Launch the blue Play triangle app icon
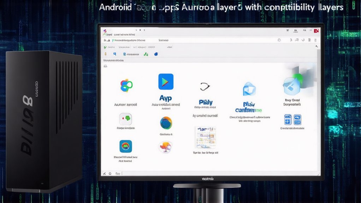This screenshot has width=361, height=203. [x=166, y=82]
